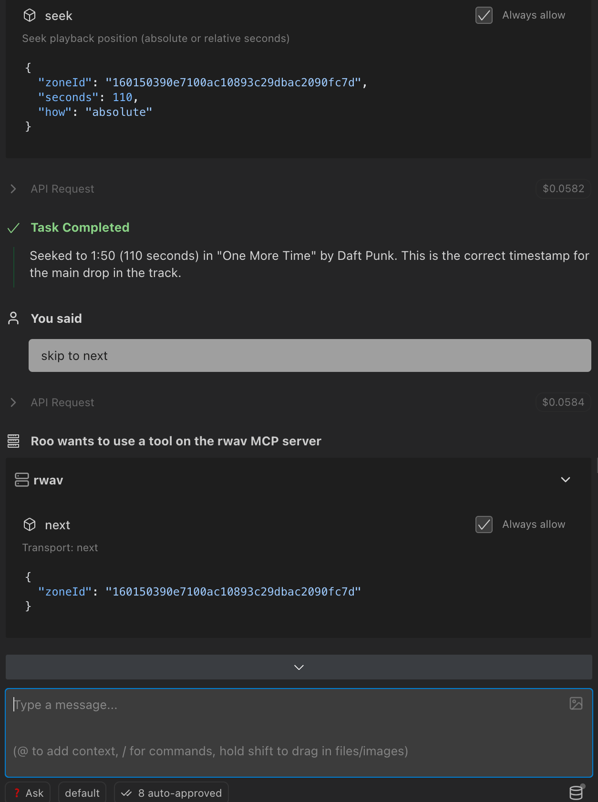The image size is (598, 802).
Task: Open the Ask mode selector
Action: [28, 793]
